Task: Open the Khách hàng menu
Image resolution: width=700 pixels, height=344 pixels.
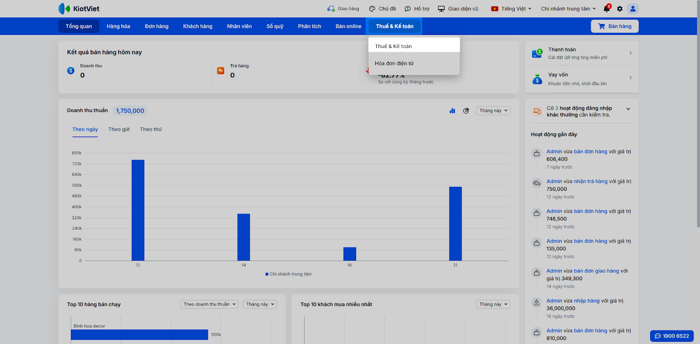Action: point(198,26)
